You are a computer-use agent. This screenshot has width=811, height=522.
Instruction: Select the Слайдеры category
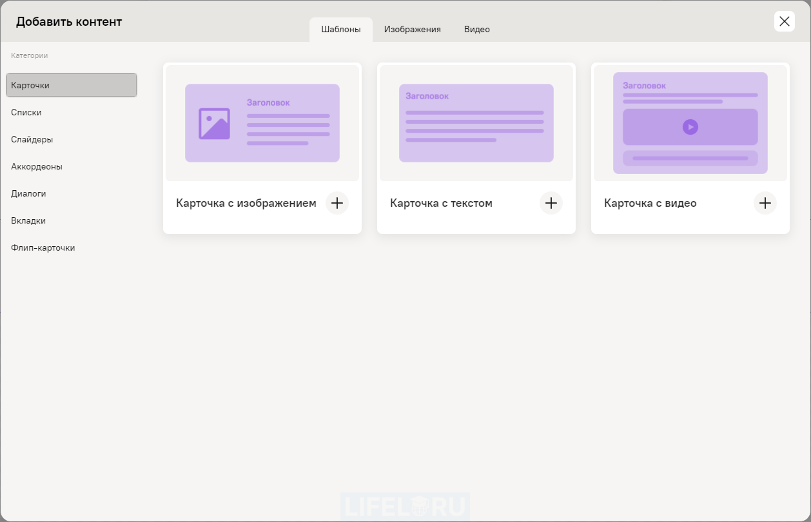(x=32, y=139)
